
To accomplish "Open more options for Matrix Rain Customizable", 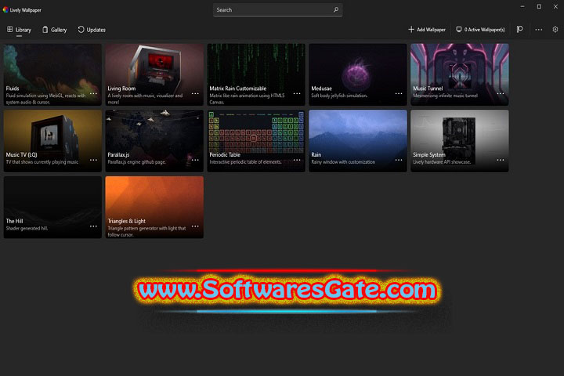I will [x=297, y=93].
